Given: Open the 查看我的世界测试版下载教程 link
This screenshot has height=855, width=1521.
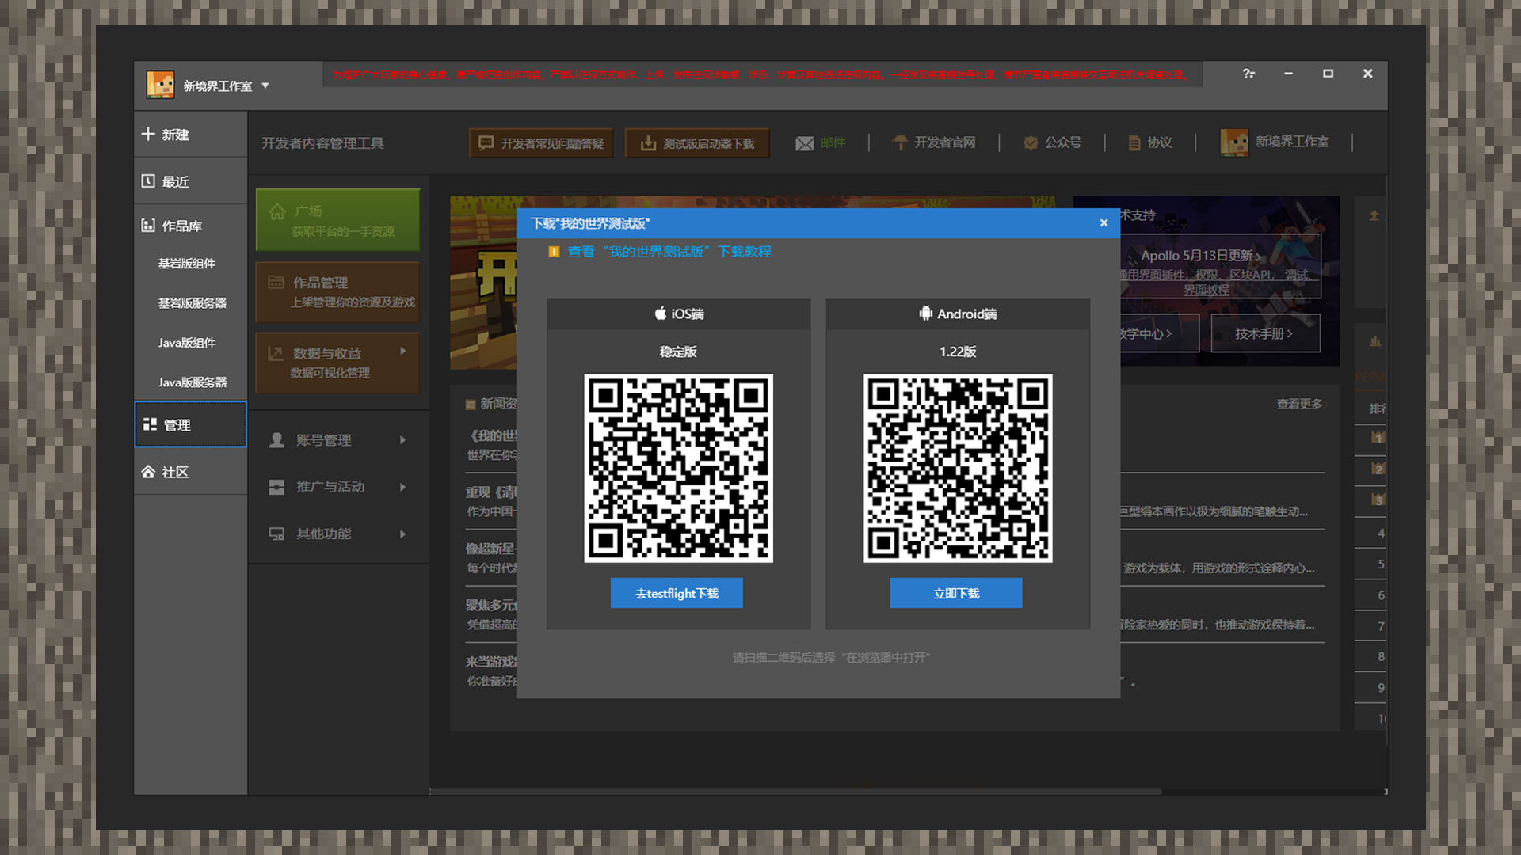Looking at the screenshot, I should click(x=669, y=252).
